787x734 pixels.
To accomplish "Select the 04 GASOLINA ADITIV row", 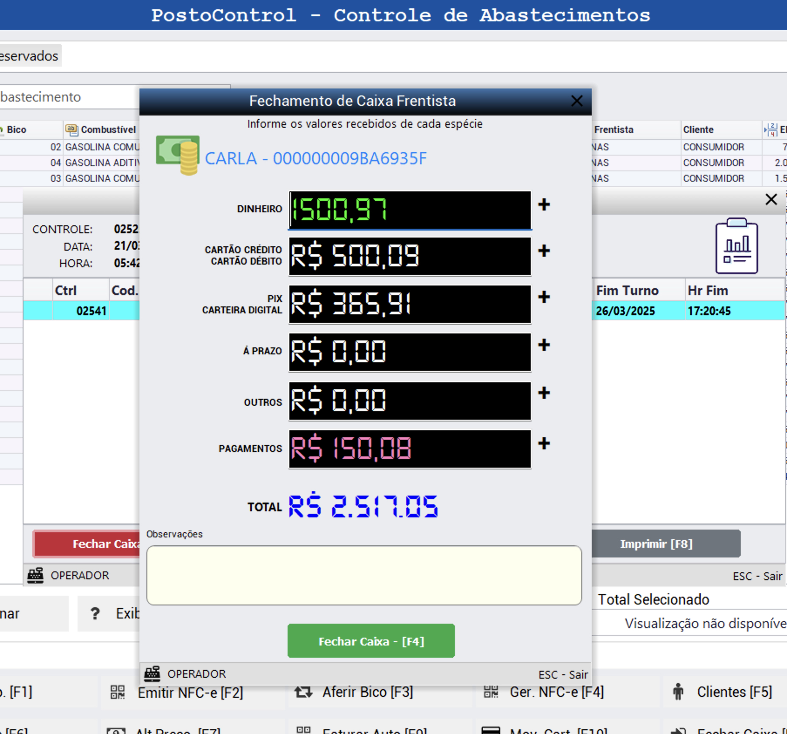I will click(70, 163).
